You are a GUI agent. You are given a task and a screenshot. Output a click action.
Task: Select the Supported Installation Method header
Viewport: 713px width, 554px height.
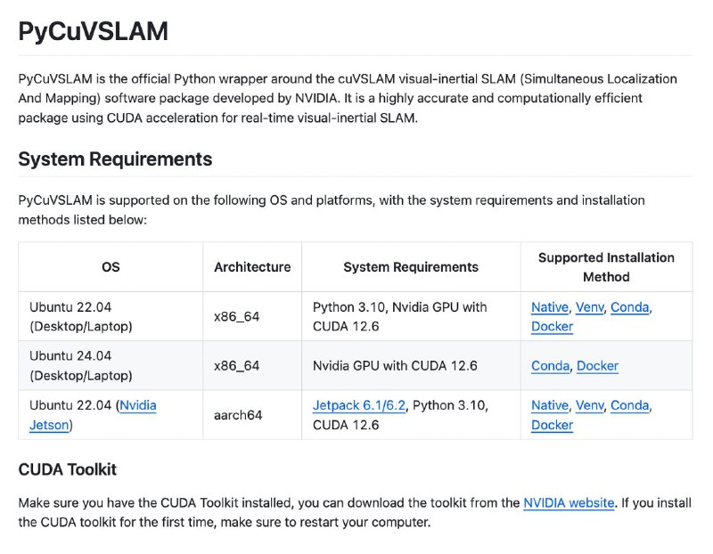pyautogui.click(x=606, y=267)
